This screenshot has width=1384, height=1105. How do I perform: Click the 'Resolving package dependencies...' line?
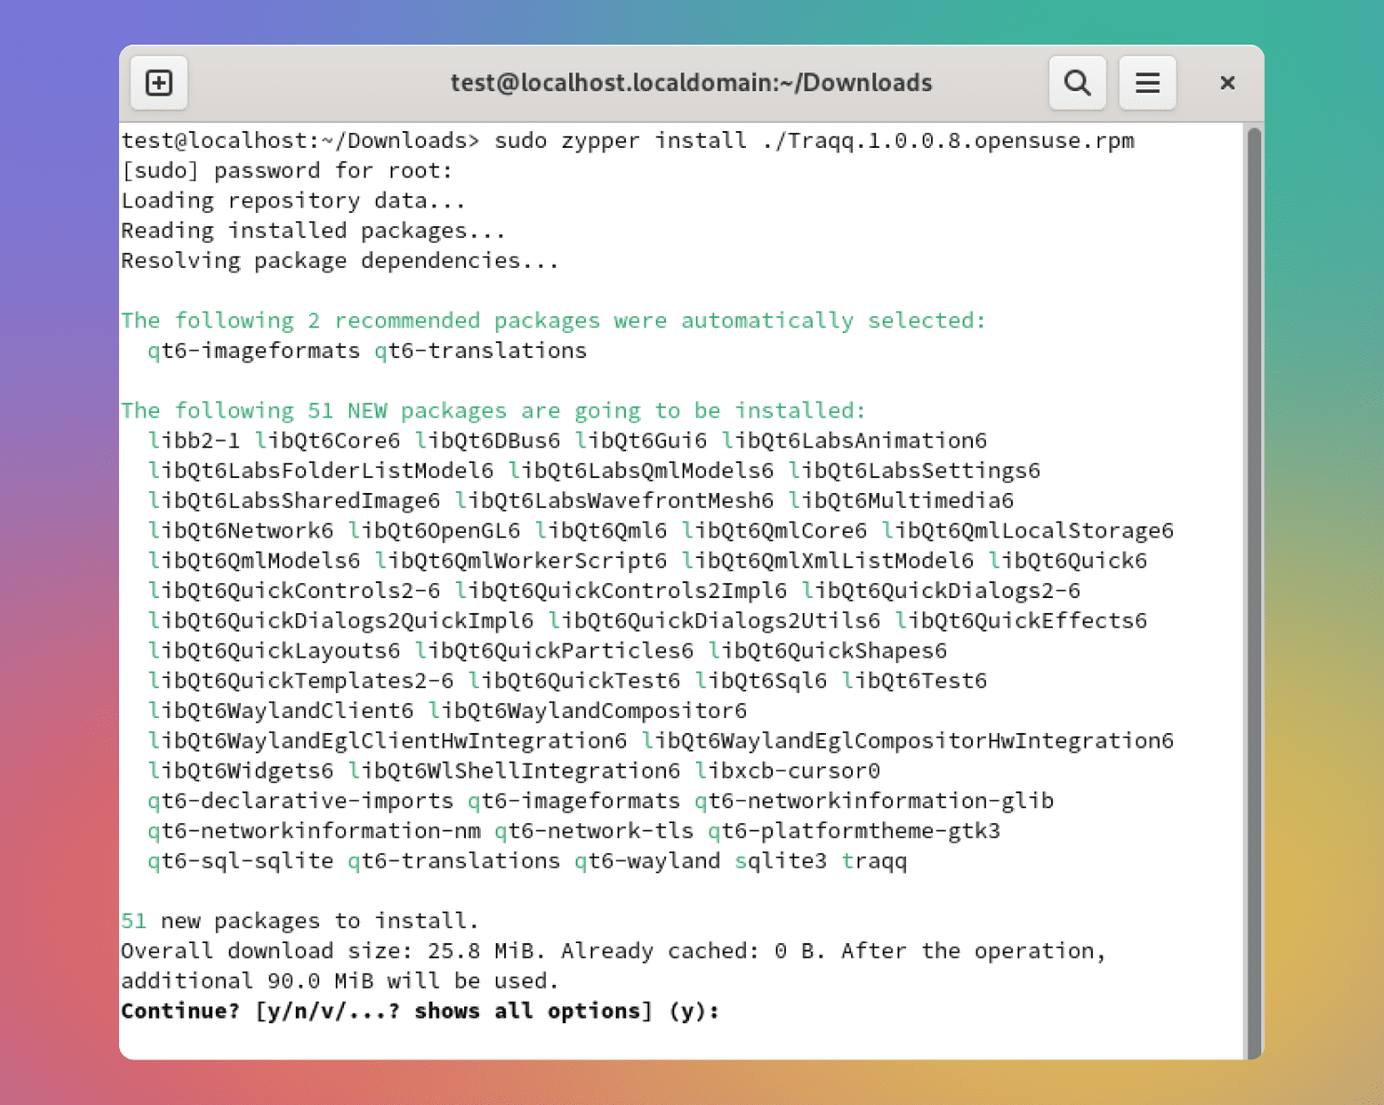tap(339, 260)
